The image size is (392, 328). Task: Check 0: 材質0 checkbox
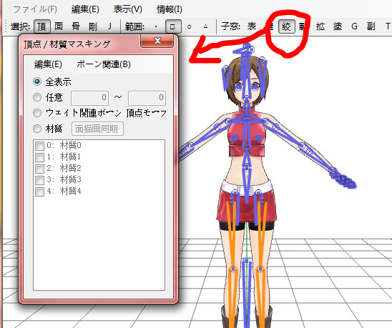[40, 146]
